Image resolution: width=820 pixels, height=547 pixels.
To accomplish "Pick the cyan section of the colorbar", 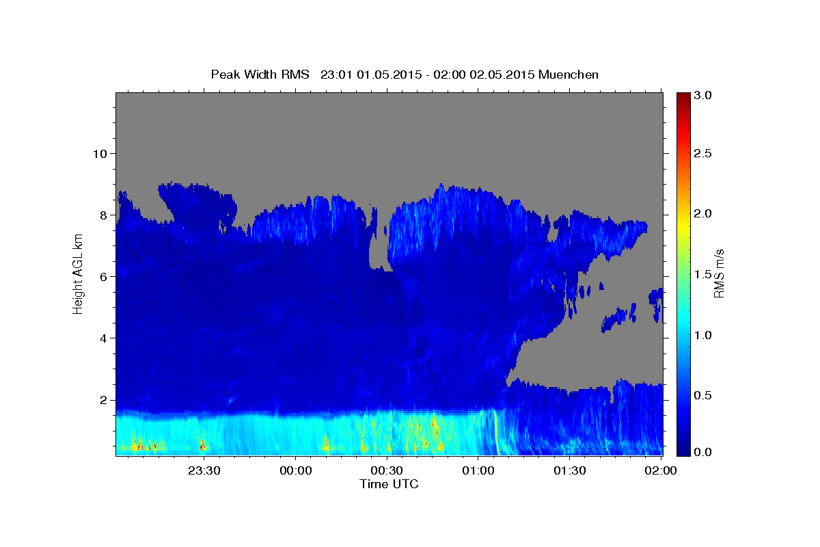I will point(683,321).
